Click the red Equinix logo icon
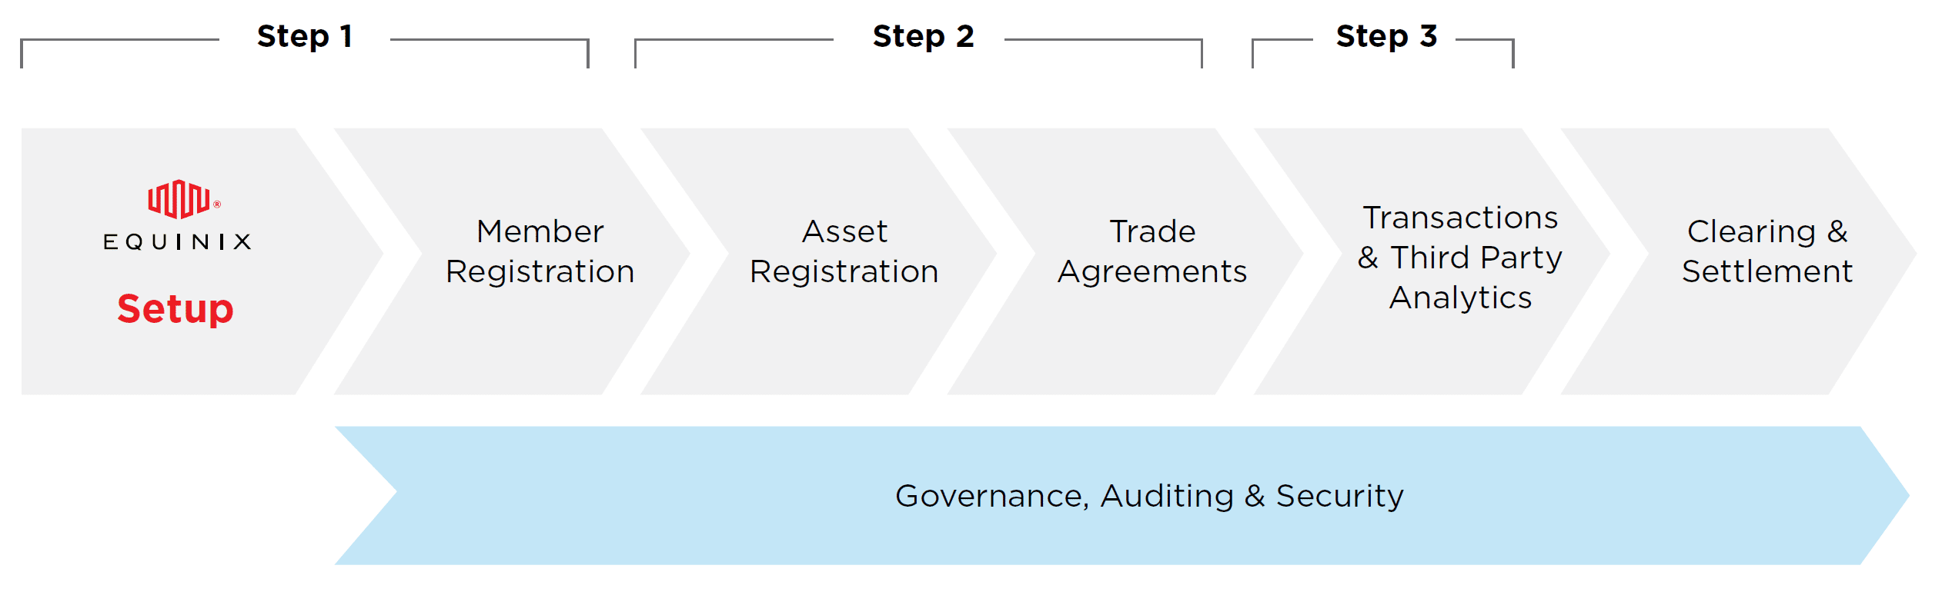1952x592 pixels. tap(179, 200)
